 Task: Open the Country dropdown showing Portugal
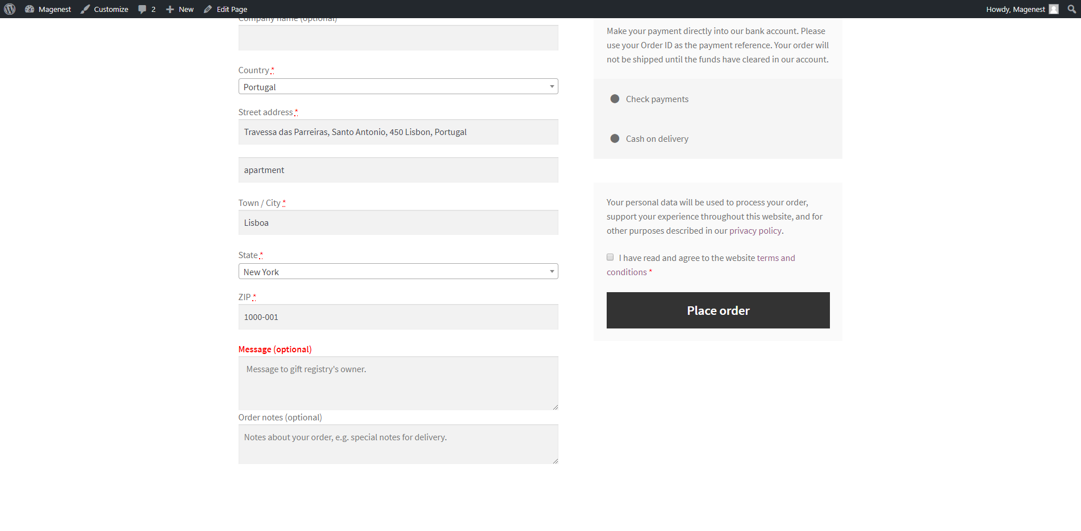tap(398, 86)
